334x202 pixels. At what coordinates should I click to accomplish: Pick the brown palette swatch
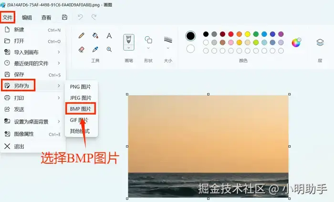pos(222,43)
